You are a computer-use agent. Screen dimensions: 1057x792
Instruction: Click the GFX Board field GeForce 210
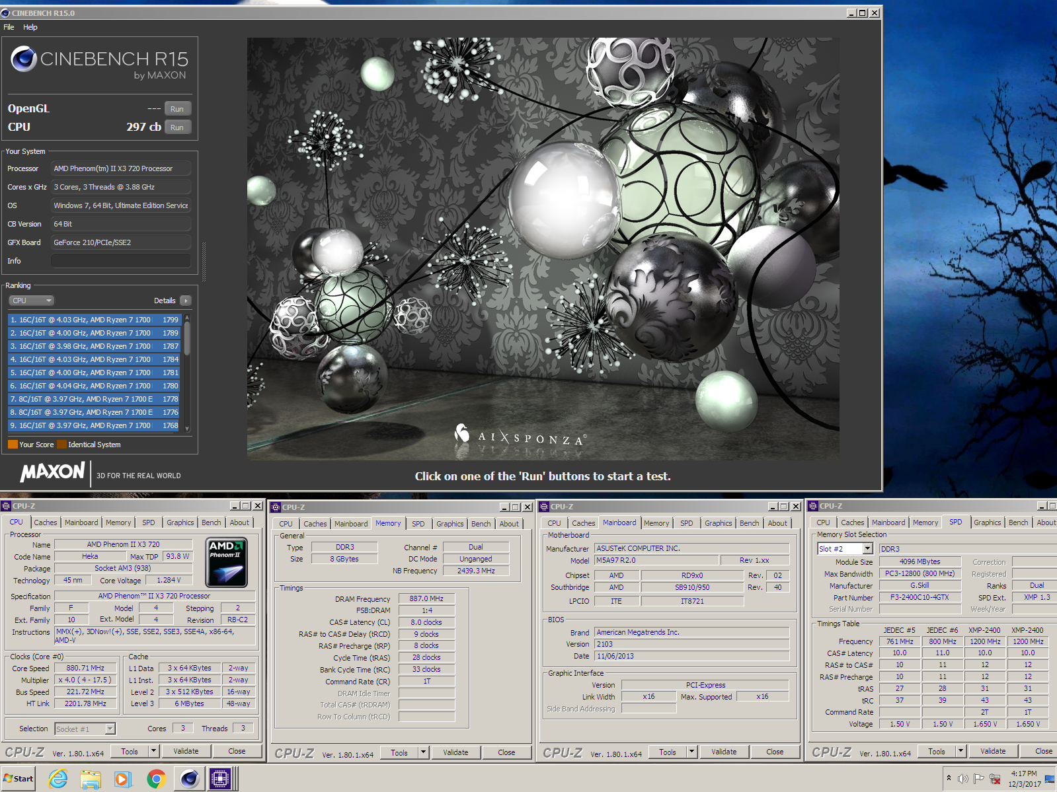point(121,242)
